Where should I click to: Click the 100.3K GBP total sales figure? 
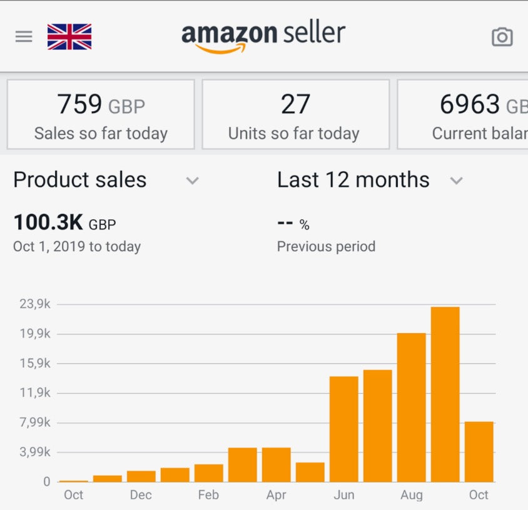(x=64, y=223)
